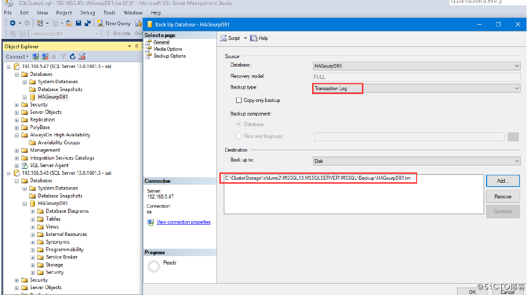530x295 pixels.
Task: Expand the Service Broker folder node
Action: 33,257
